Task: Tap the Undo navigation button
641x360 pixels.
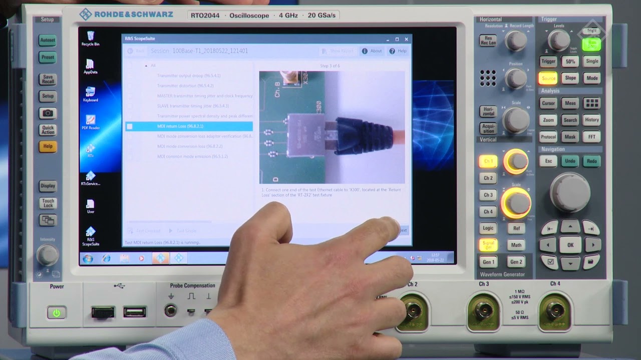Action: pyautogui.click(x=570, y=161)
